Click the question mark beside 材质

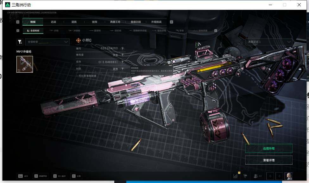pos(123,69)
